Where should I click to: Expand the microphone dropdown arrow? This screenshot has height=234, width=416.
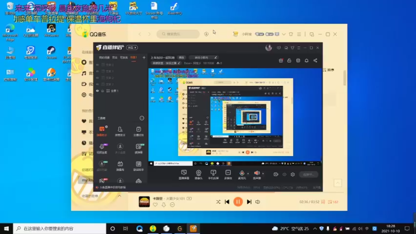[x=248, y=174]
